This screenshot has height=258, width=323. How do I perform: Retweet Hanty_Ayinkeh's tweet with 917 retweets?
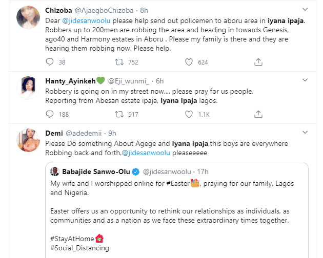tap(118, 115)
